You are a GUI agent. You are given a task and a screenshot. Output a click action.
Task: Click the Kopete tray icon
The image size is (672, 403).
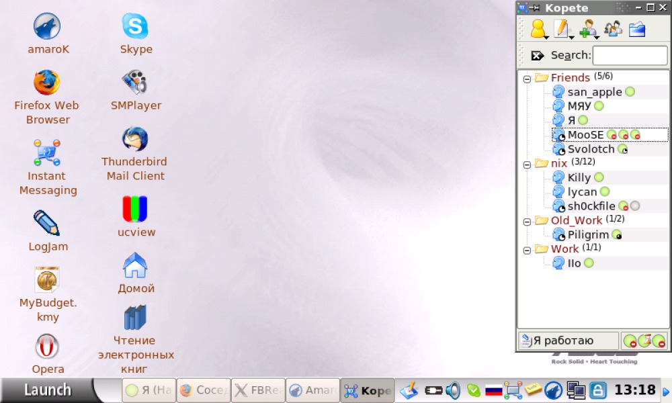[x=513, y=390]
